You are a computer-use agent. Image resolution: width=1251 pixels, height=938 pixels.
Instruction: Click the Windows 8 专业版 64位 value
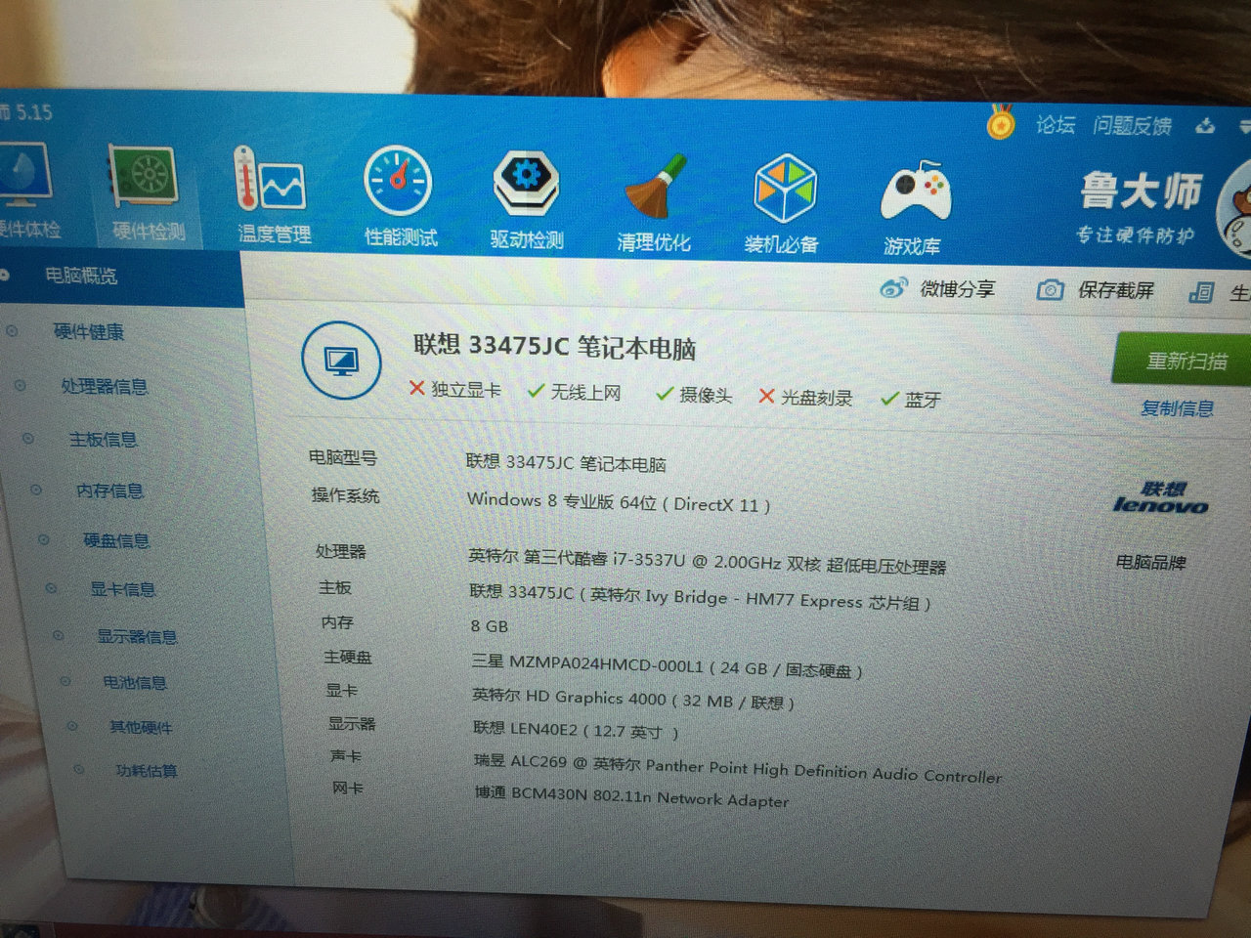pyautogui.click(x=619, y=502)
